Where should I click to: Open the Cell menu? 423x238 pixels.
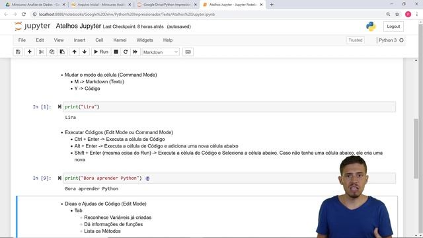[99, 40]
